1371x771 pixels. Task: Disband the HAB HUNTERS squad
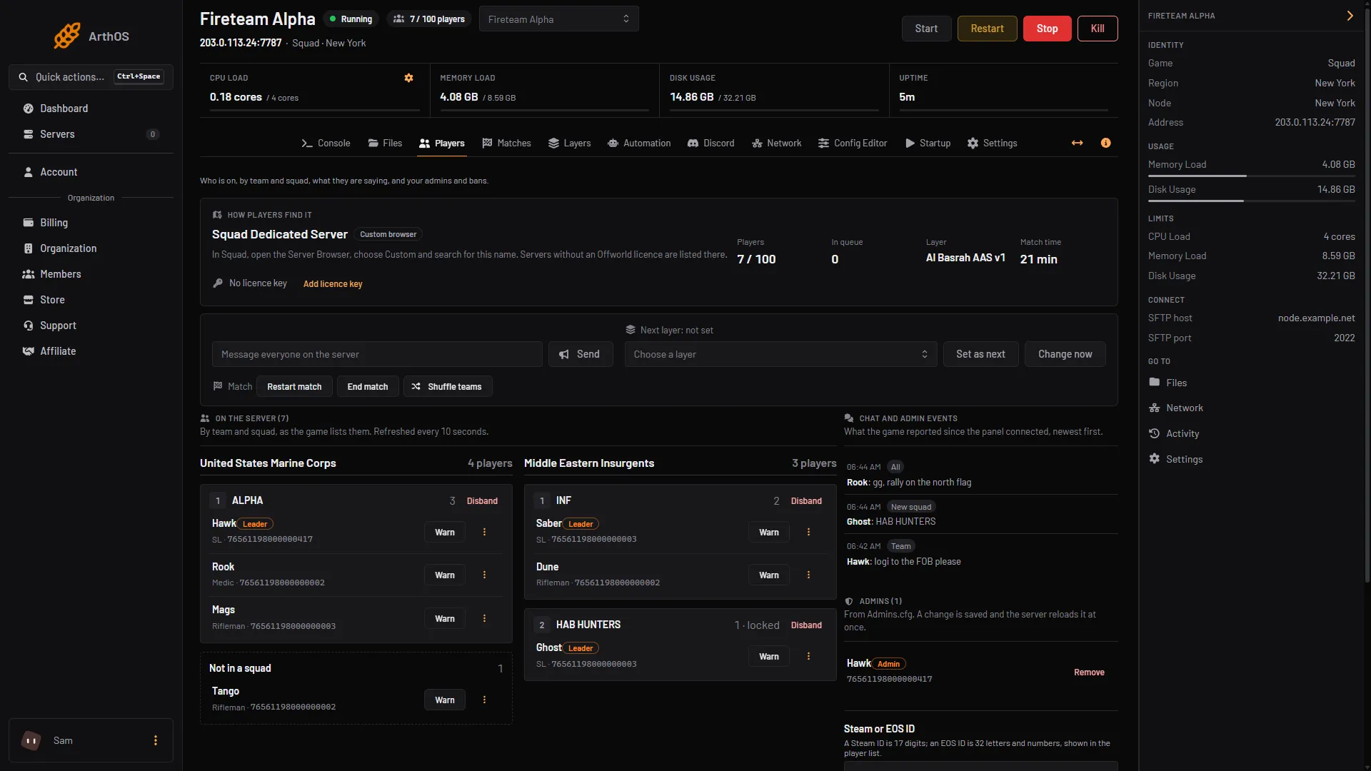point(806,625)
